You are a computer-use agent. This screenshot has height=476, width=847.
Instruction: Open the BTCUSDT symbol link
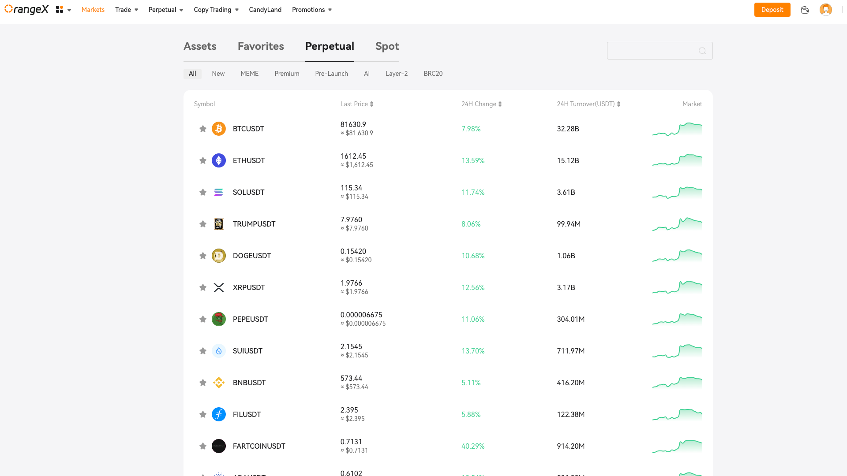pyautogui.click(x=248, y=129)
